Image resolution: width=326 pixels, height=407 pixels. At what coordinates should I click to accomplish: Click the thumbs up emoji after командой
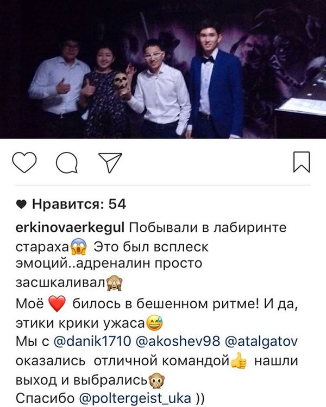[239, 361]
